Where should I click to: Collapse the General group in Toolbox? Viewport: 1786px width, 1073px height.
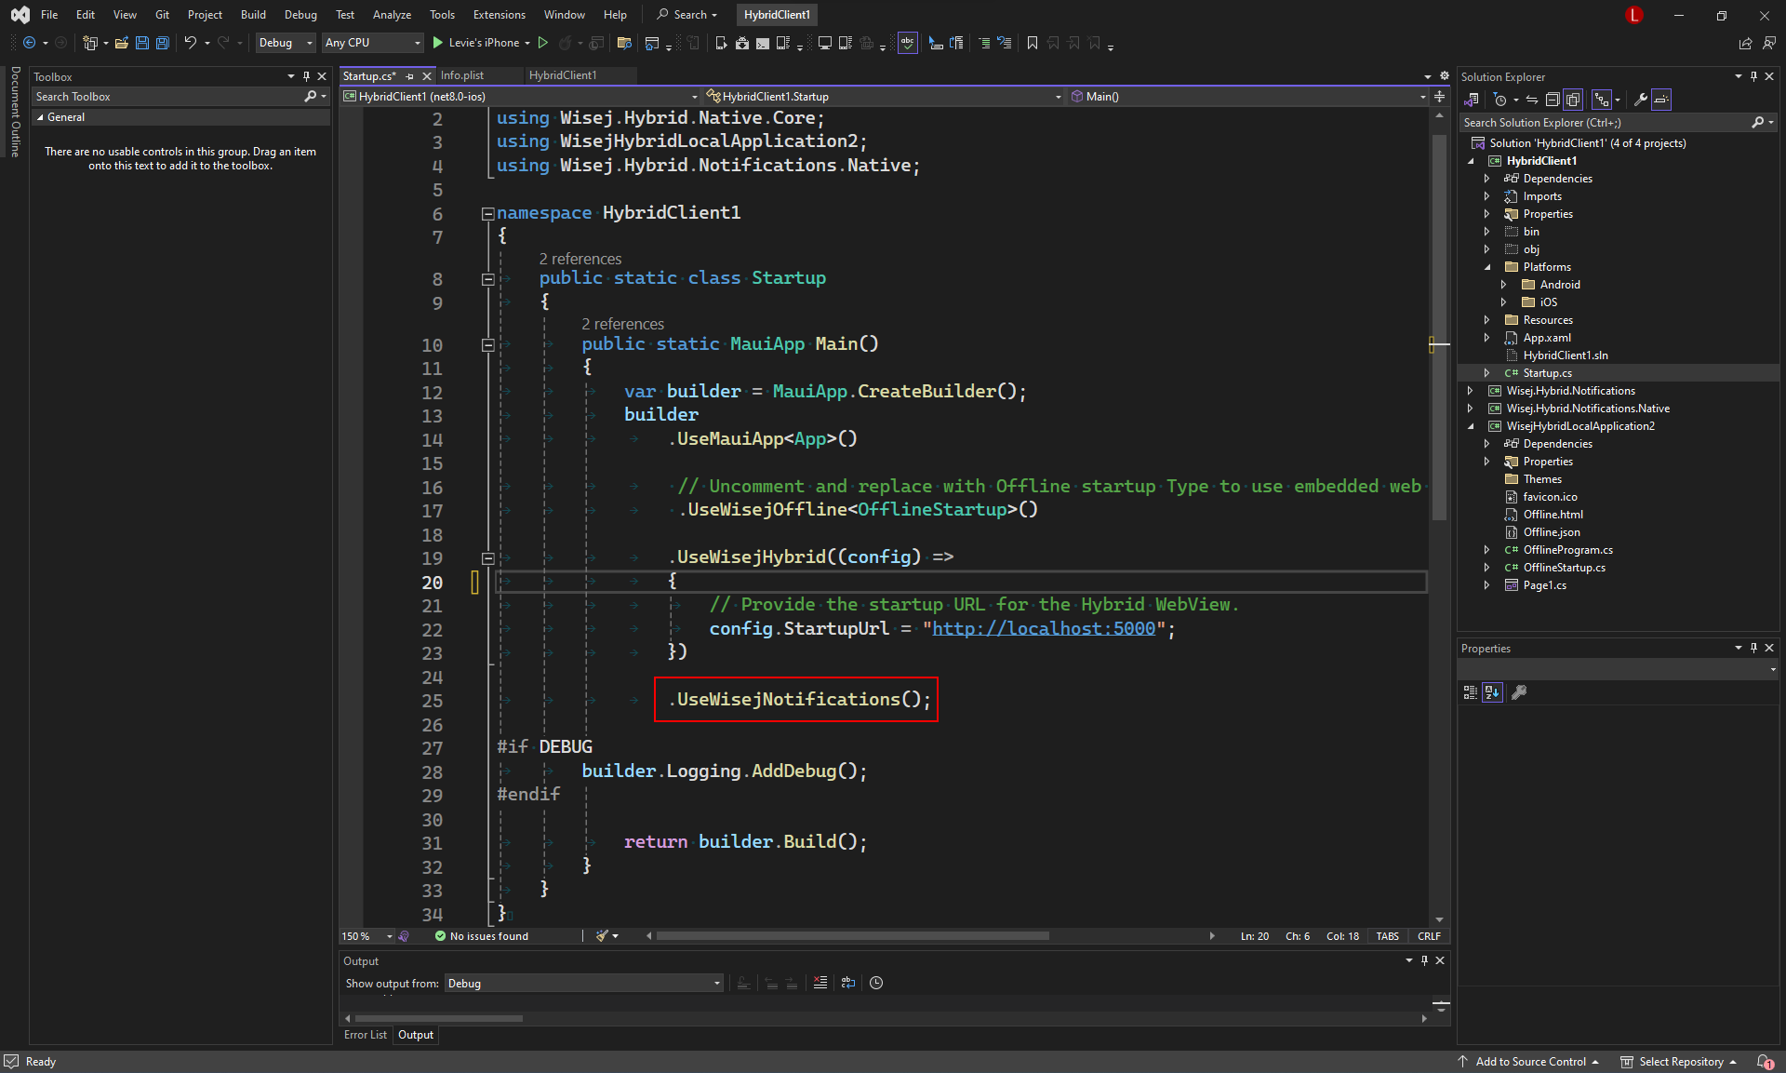[40, 117]
